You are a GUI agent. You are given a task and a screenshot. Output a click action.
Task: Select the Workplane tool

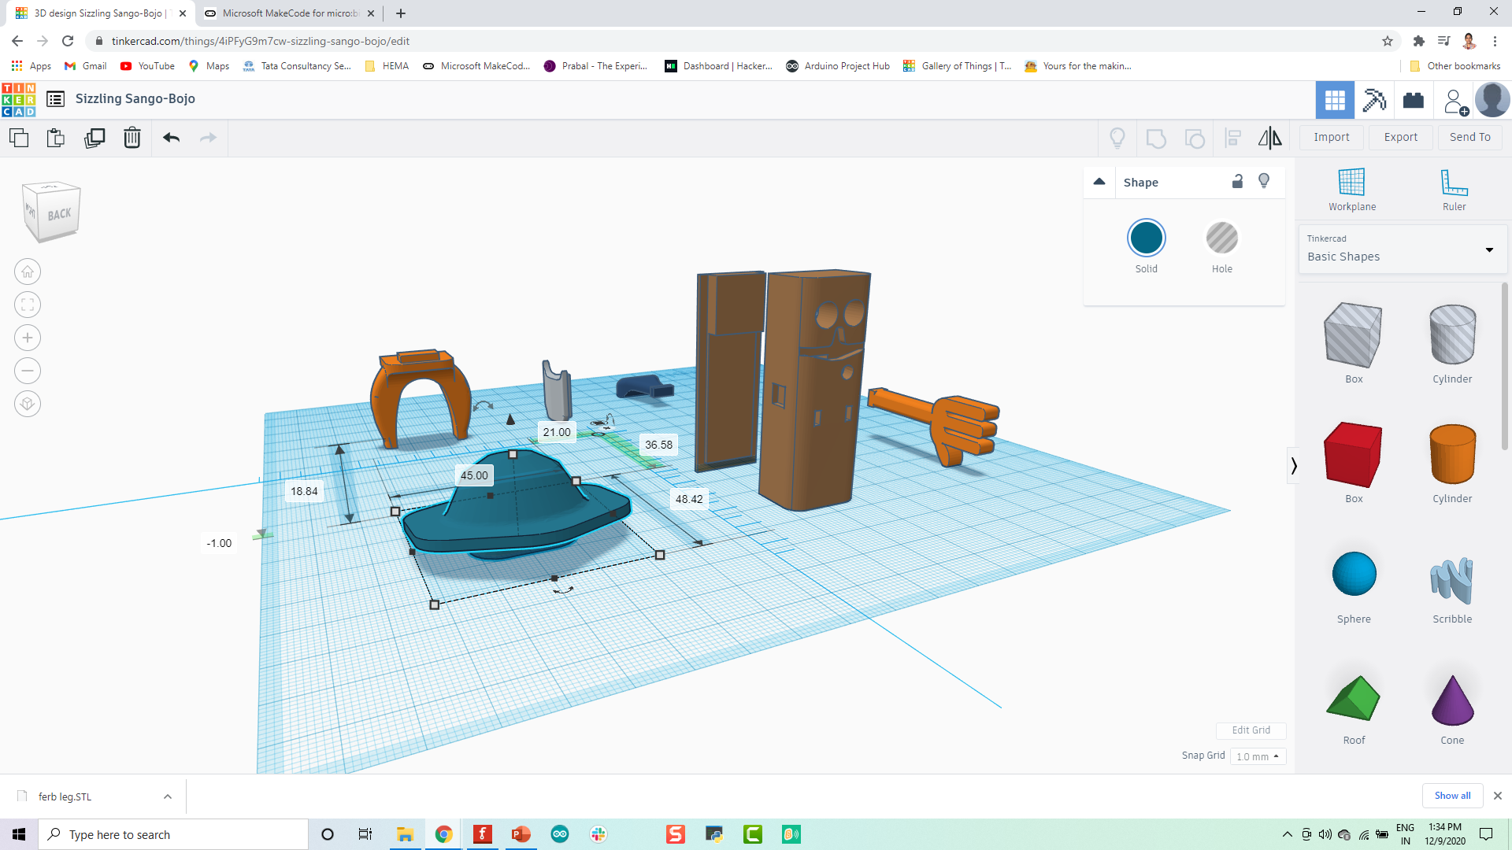click(1352, 190)
